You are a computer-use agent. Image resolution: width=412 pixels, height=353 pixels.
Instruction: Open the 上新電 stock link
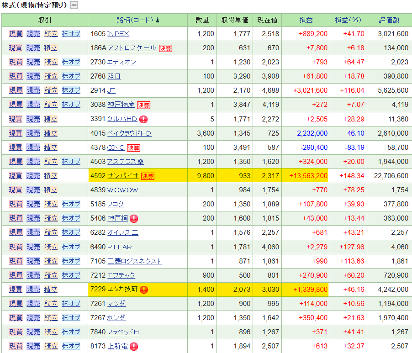pos(117,347)
